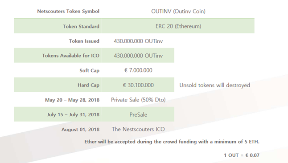Select the Tokens Available for ICO amount
Image resolution: width=288 pixels, height=163 pixels.
tap(138, 55)
